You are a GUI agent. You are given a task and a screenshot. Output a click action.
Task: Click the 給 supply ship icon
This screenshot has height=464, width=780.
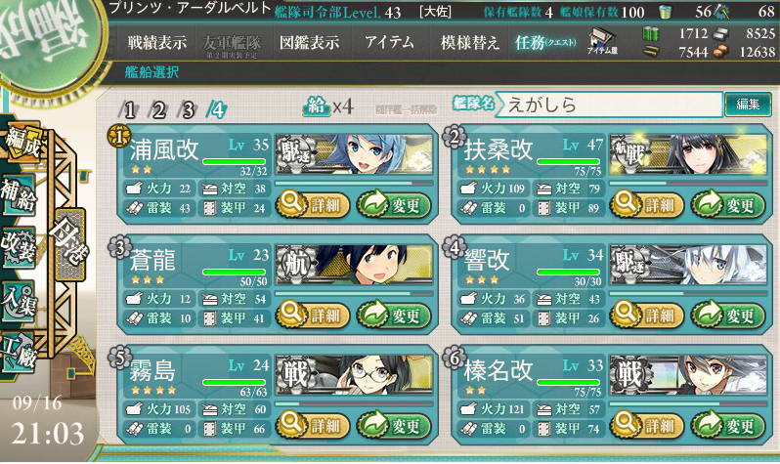[317, 105]
